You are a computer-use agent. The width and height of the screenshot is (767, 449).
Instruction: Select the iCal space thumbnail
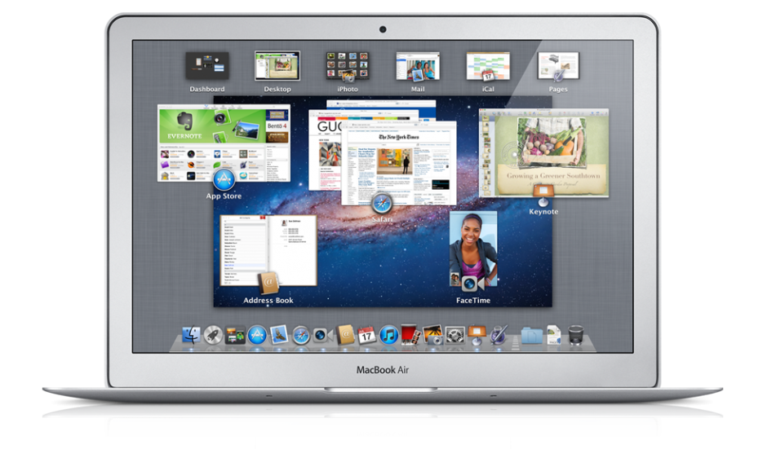(x=488, y=65)
